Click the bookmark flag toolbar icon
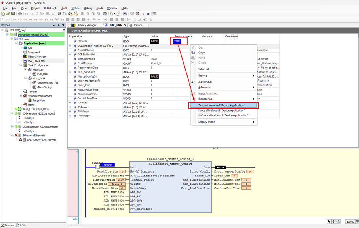359x228 pixels. click(82, 14)
